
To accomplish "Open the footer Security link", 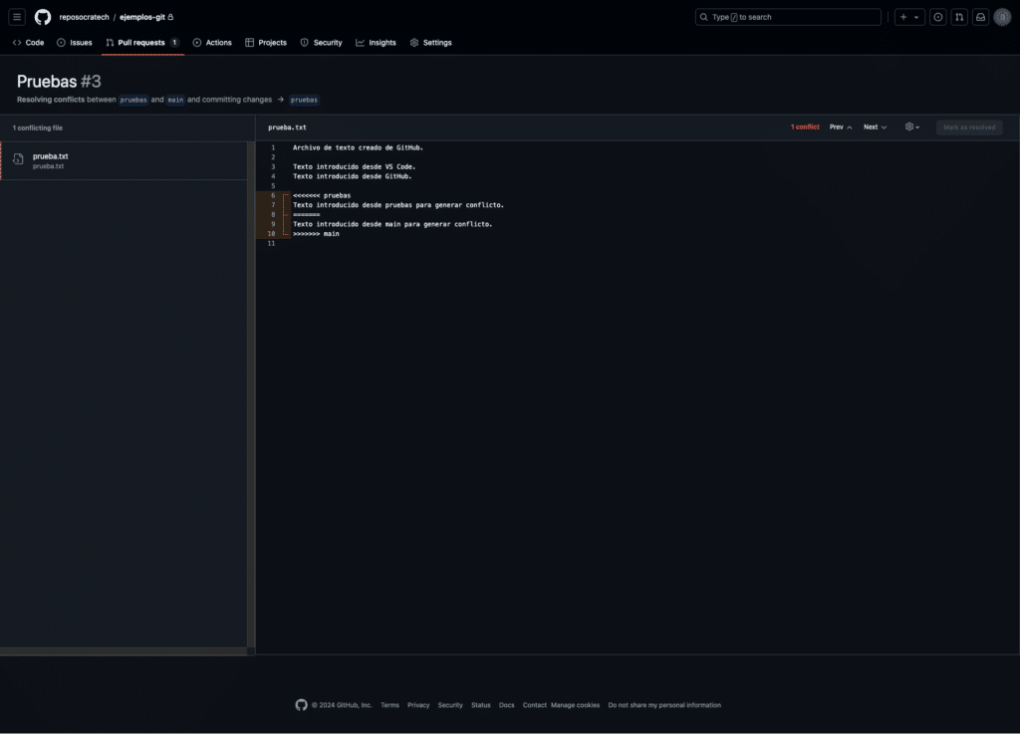I will 450,705.
